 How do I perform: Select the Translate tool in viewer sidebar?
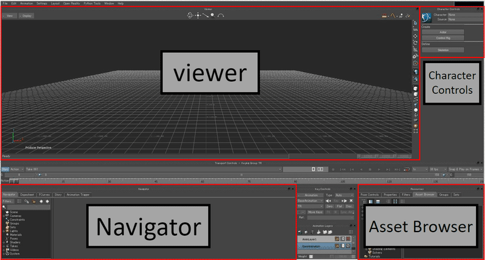pos(415,36)
